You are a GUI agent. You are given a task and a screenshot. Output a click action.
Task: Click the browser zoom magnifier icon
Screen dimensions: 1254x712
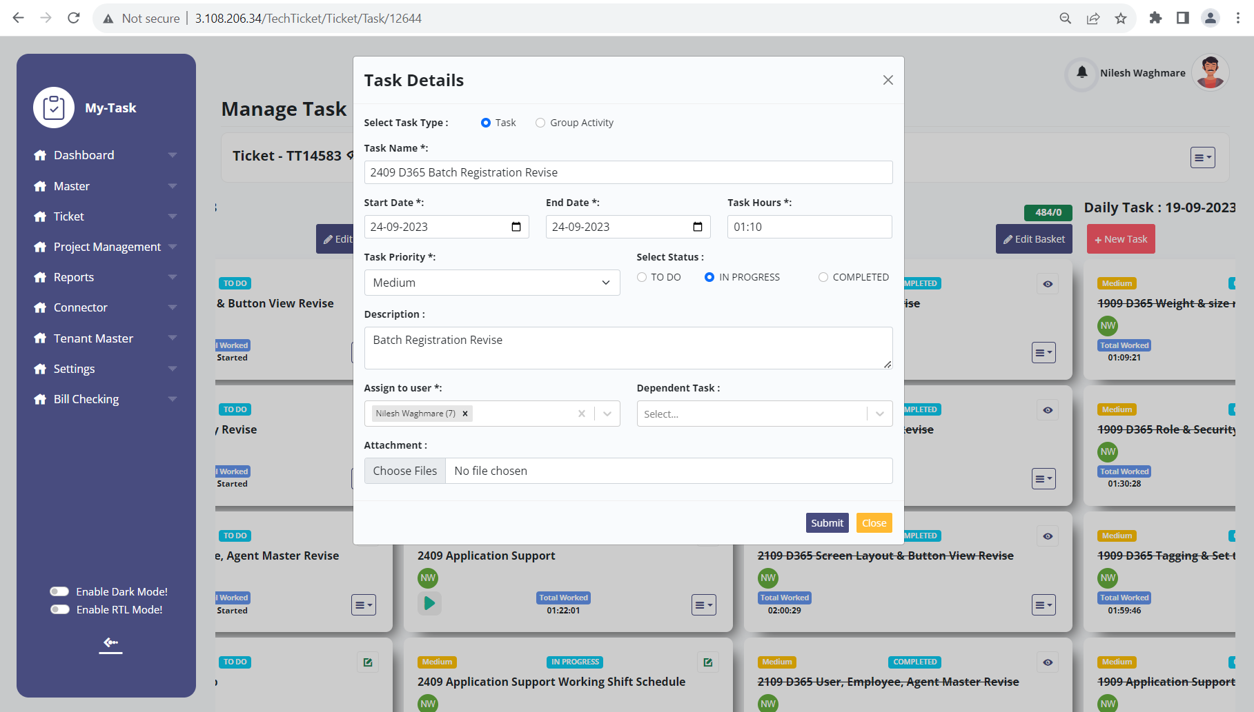tap(1066, 19)
